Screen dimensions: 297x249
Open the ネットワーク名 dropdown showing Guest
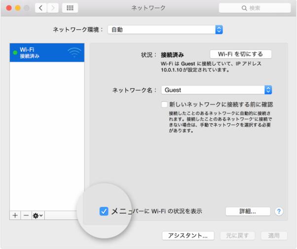pyautogui.click(x=217, y=90)
